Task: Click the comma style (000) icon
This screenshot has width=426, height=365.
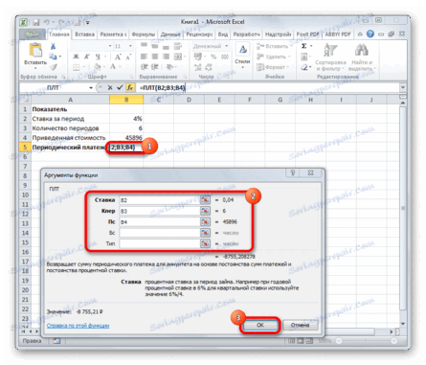Action: pyautogui.click(x=225, y=57)
